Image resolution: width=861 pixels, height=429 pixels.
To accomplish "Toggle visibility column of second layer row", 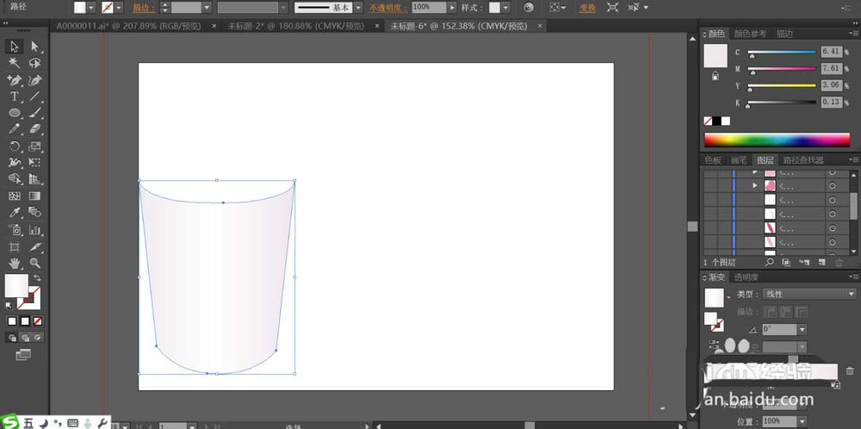I will 709,186.
